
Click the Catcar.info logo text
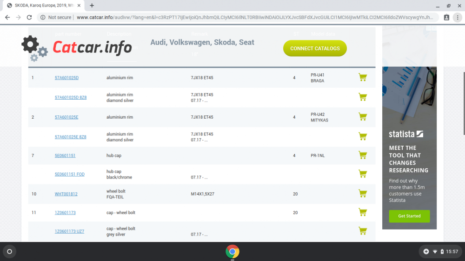tap(92, 47)
